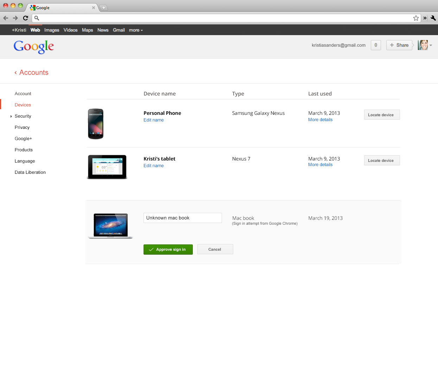Click the browser forward arrow
Viewport: 438px width, 374px height.
pos(15,18)
